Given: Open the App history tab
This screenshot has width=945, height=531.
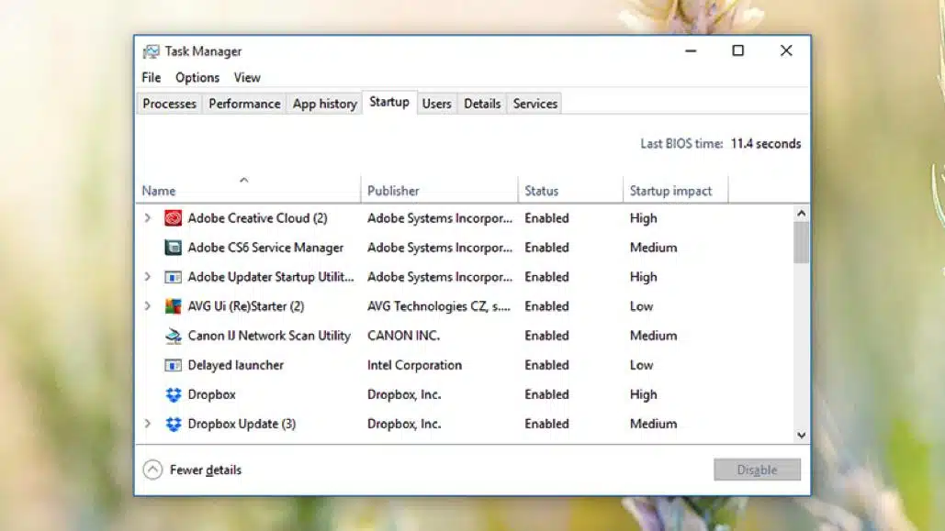Looking at the screenshot, I should (x=324, y=104).
